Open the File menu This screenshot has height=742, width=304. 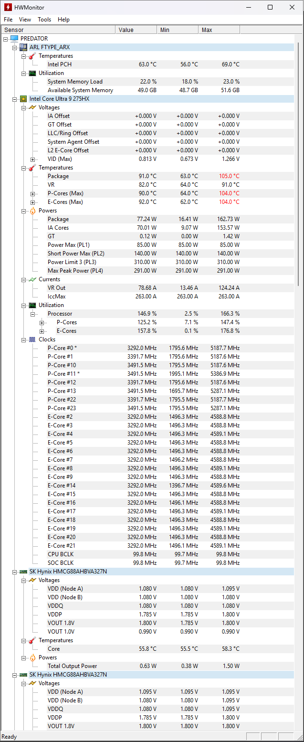[8, 20]
